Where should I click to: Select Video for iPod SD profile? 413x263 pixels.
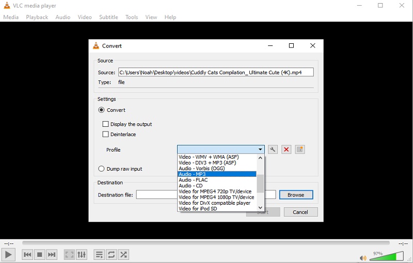[217, 208]
